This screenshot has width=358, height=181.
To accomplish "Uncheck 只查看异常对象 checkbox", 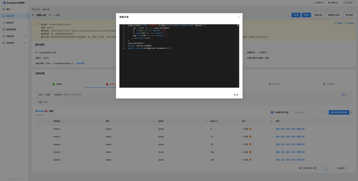I will click(272, 112).
